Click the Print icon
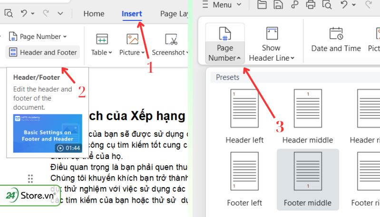380x217 pixels. (311, 4)
